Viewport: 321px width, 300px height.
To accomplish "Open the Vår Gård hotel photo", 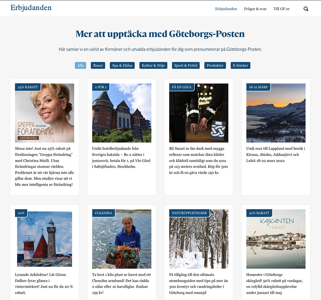I will coord(122,113).
